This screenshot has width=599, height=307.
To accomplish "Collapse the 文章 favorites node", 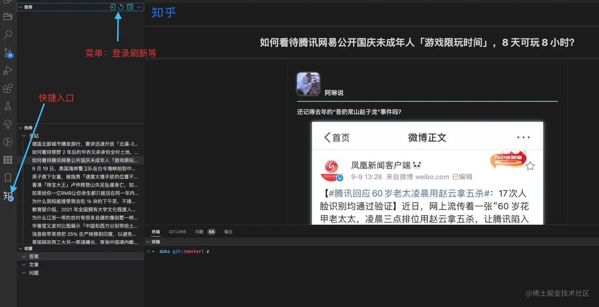I will click(25, 265).
